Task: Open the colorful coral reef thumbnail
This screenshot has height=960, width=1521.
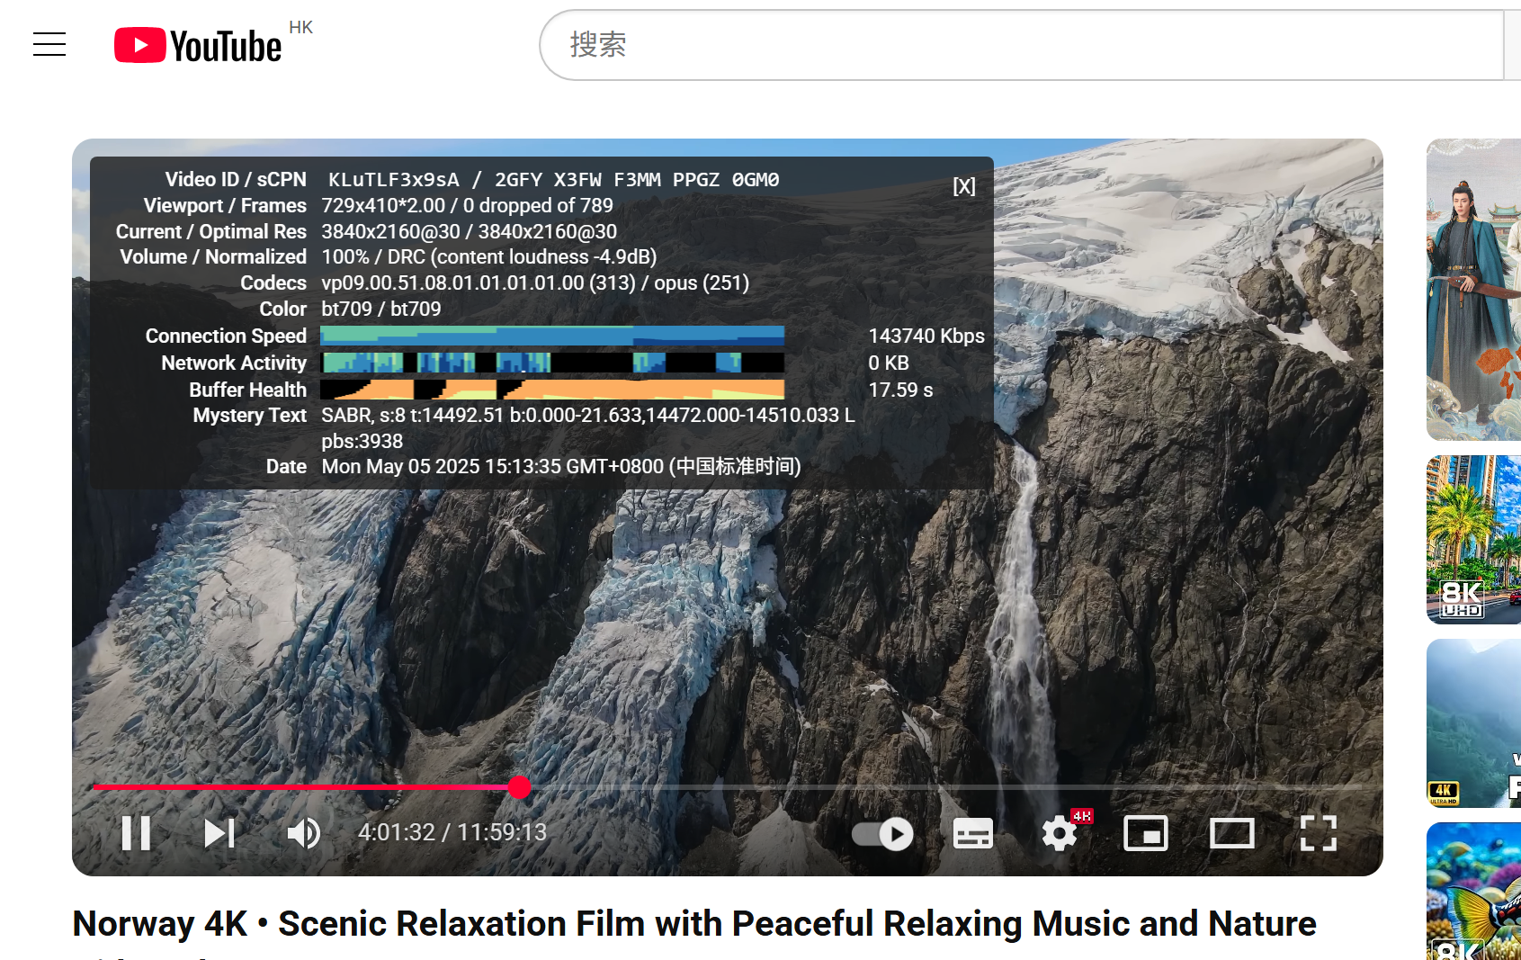Action: 1473,891
